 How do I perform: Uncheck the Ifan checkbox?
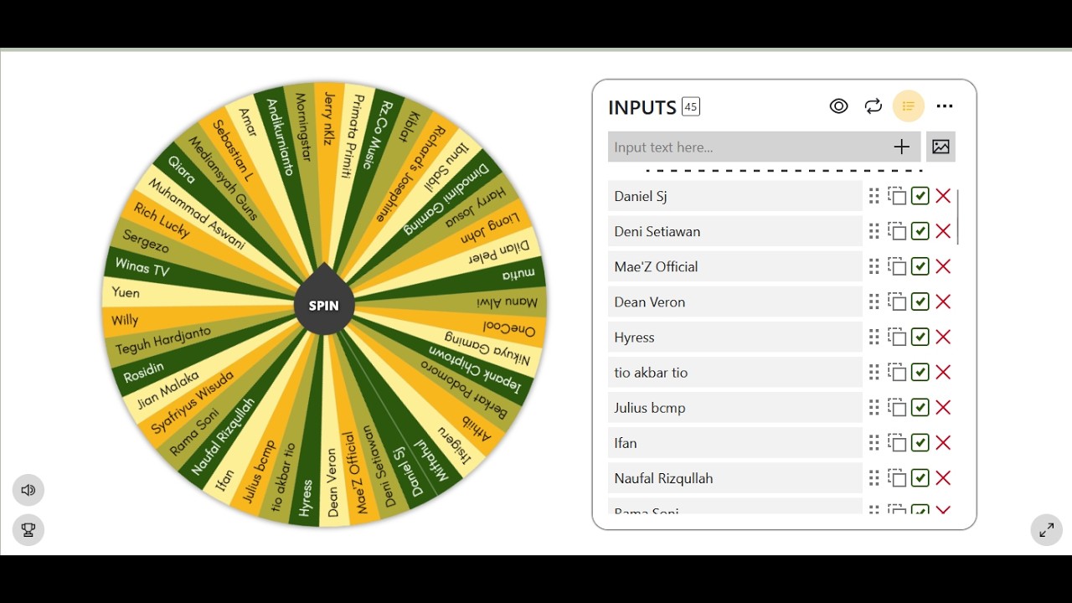[920, 442]
